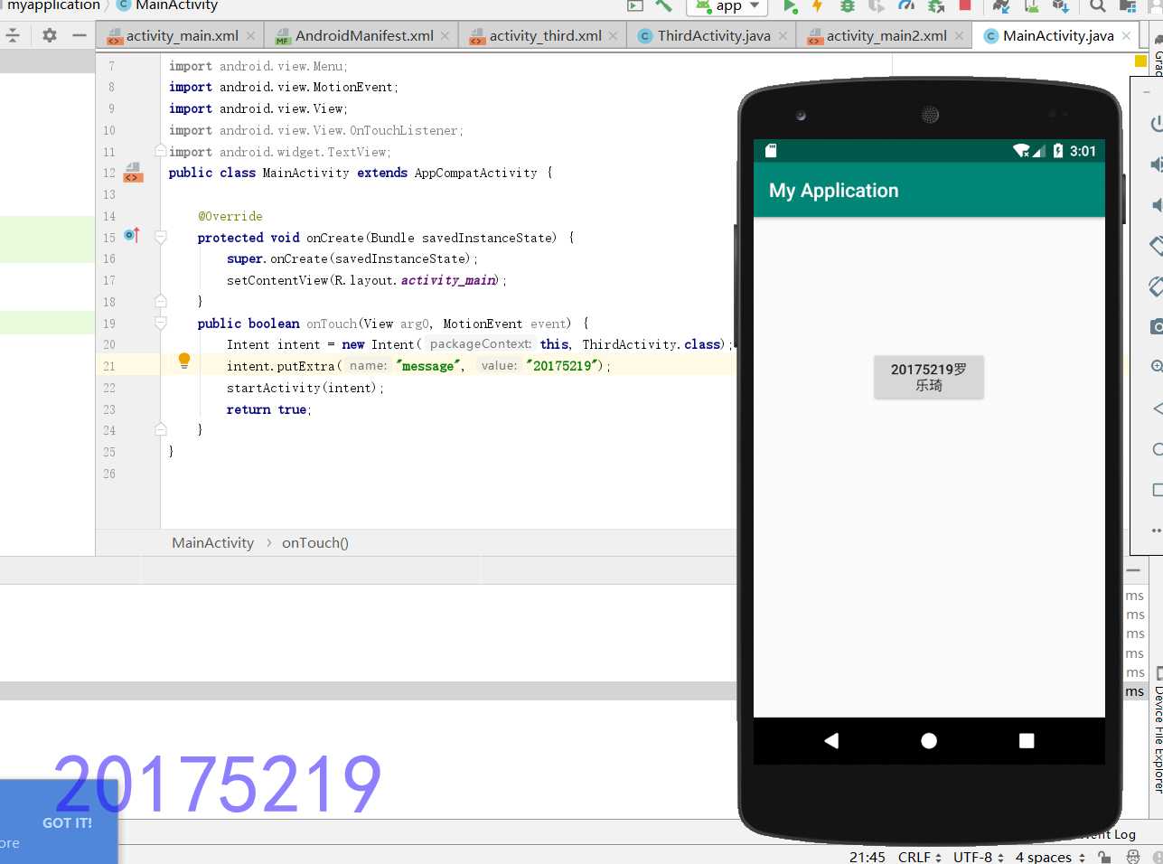The height and width of the screenshot is (864, 1163).
Task: Close the MainActivity.java tab
Action: pos(1126,36)
